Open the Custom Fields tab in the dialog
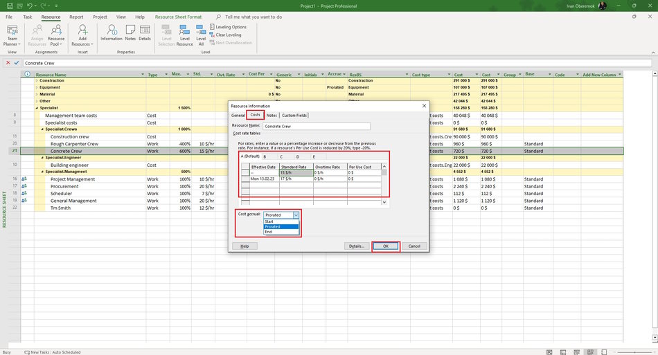This screenshot has height=355, width=658. click(x=294, y=116)
